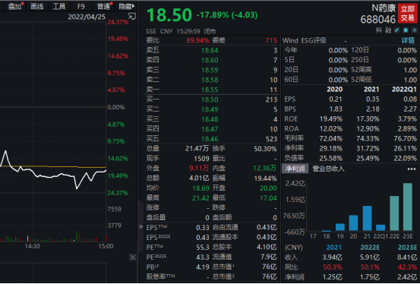Click the 内盘 value 12.36万
The width and height of the screenshot is (420, 284).
tap(264, 169)
